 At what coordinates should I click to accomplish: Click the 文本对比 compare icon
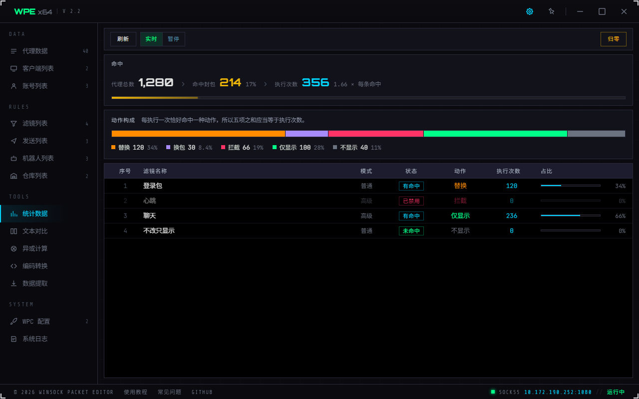pos(13,231)
